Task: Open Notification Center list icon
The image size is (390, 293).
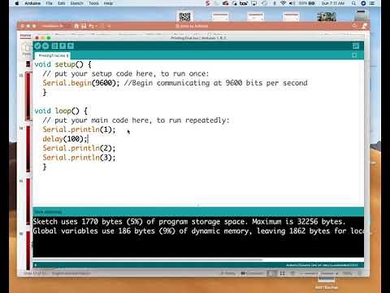Action: (372, 3)
